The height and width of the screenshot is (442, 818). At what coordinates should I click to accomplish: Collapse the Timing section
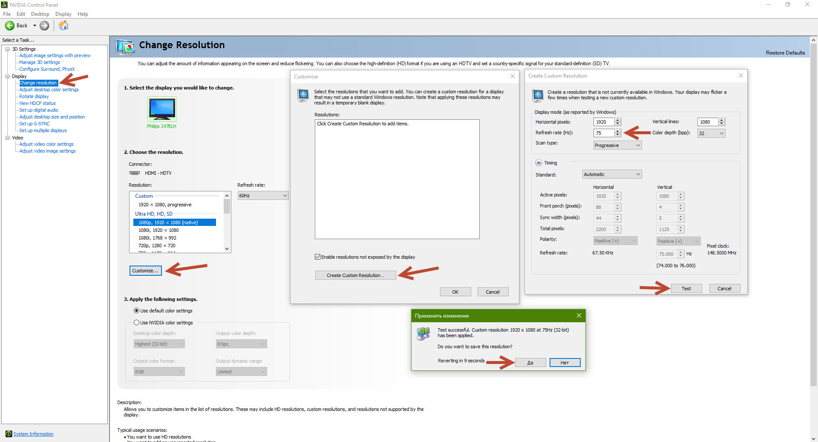point(539,163)
